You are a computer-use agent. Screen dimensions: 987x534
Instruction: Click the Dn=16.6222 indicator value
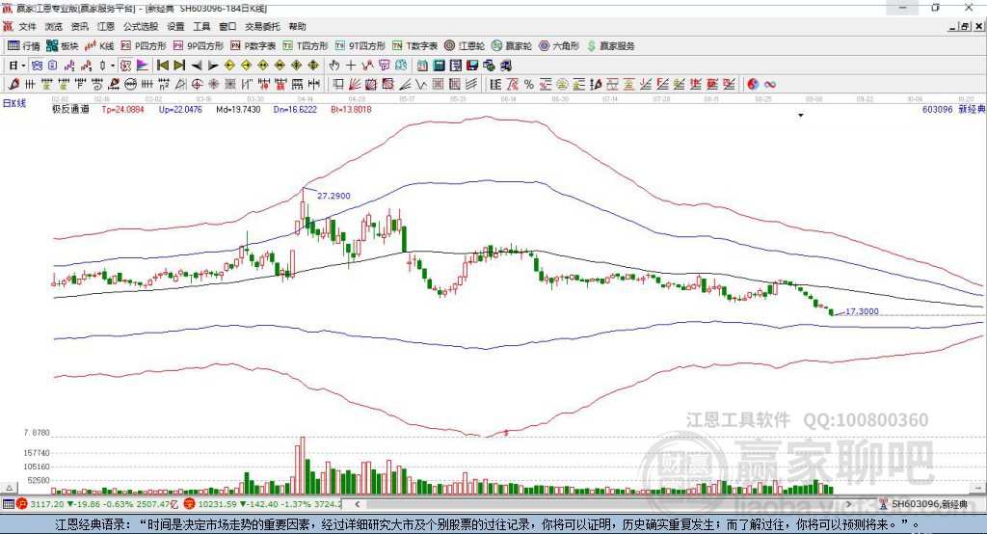click(x=295, y=109)
